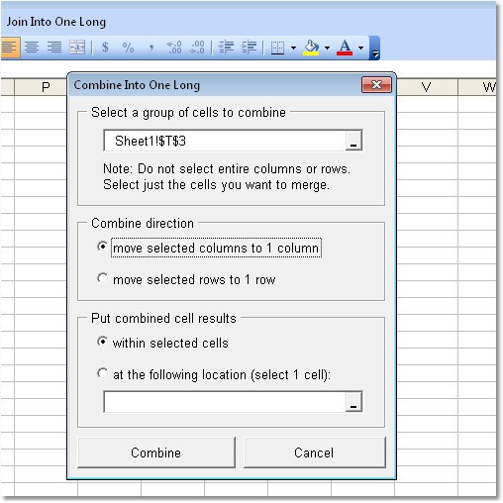
Task: Apply Percent style icon
Action: point(128,48)
